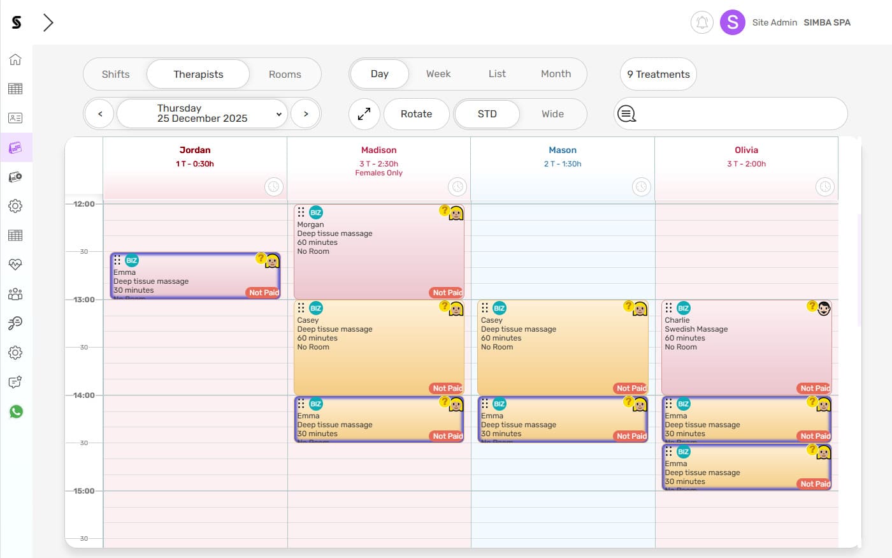Click the heart health sidebar icon

(16, 265)
